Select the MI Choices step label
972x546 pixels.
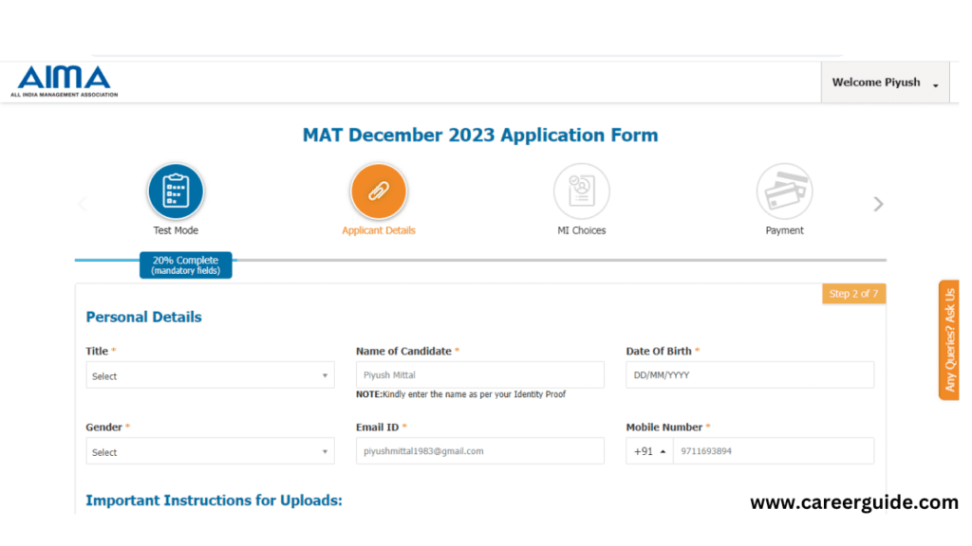(582, 230)
